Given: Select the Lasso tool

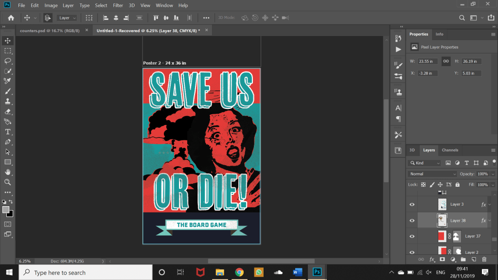Looking at the screenshot, I should 8,61.
